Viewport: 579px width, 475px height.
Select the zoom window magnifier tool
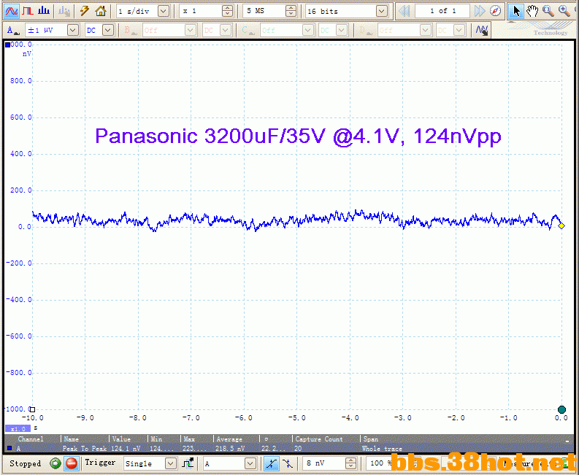548,11
